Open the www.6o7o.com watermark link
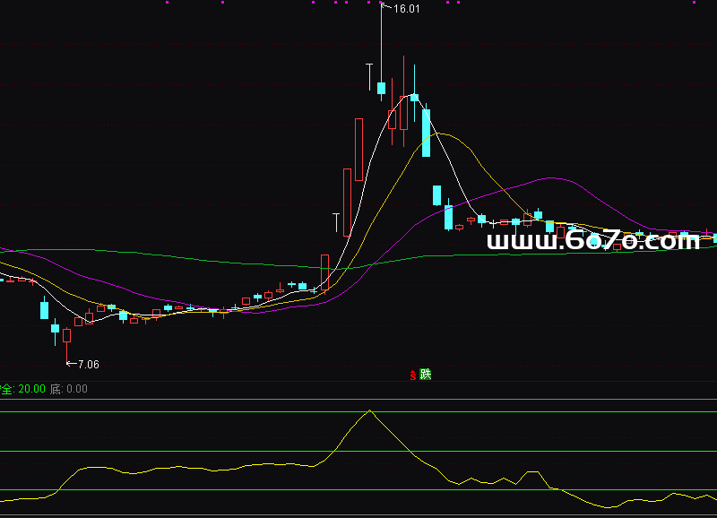Image resolution: width=717 pixels, height=518 pixels. (592, 240)
